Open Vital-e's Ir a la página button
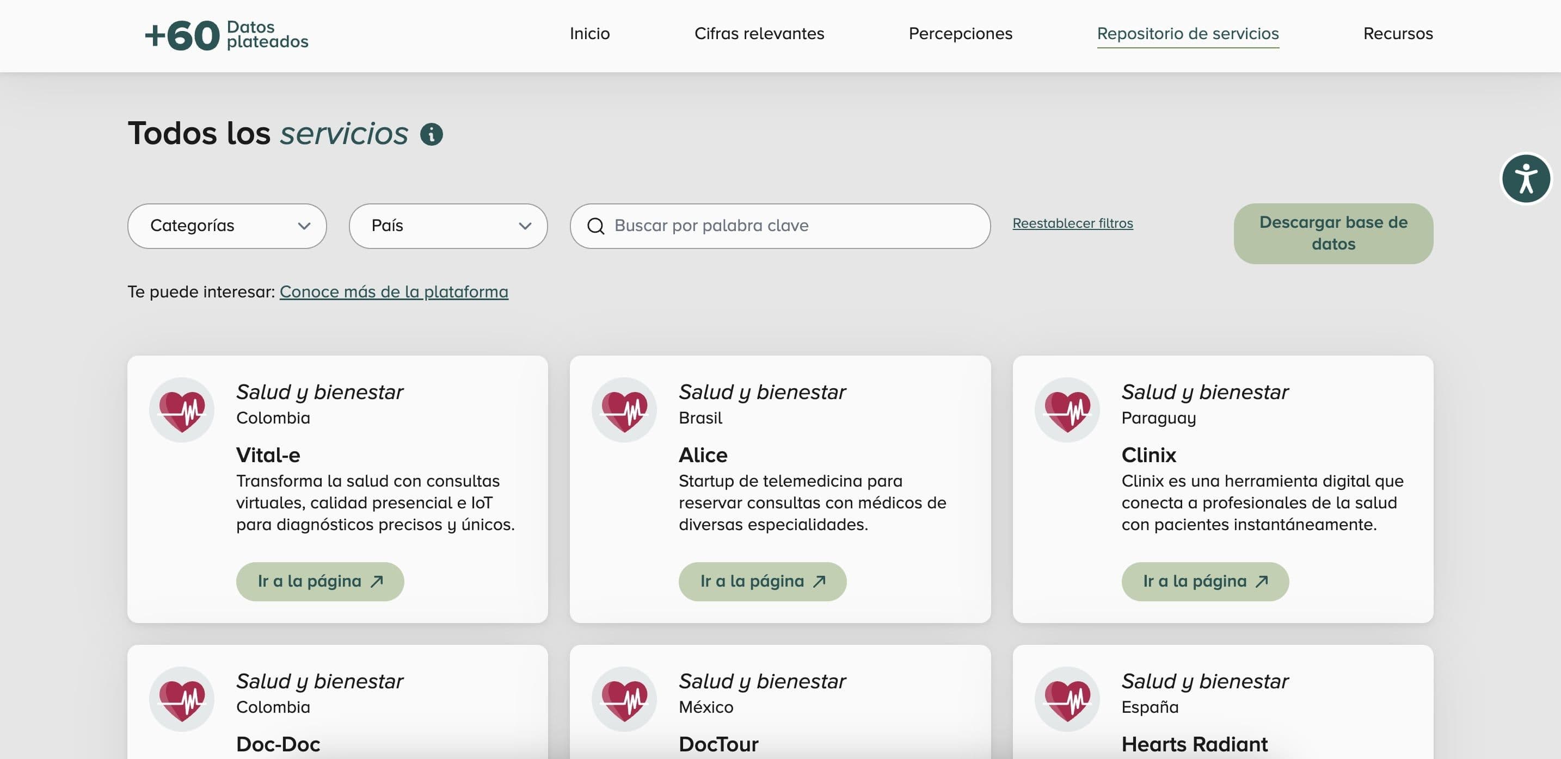The image size is (1561, 759). 320,581
